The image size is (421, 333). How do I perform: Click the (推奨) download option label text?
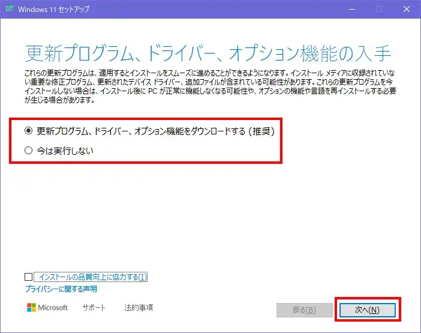[159, 130]
